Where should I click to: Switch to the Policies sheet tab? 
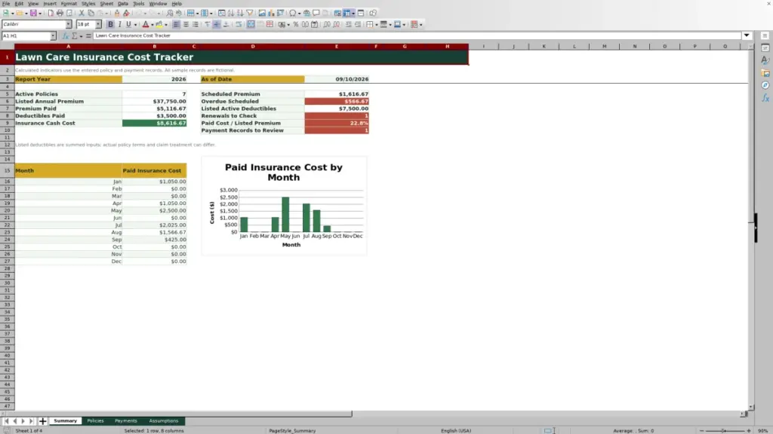(96, 421)
